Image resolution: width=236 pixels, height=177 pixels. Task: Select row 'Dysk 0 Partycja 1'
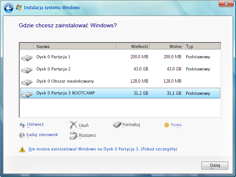pos(120,57)
